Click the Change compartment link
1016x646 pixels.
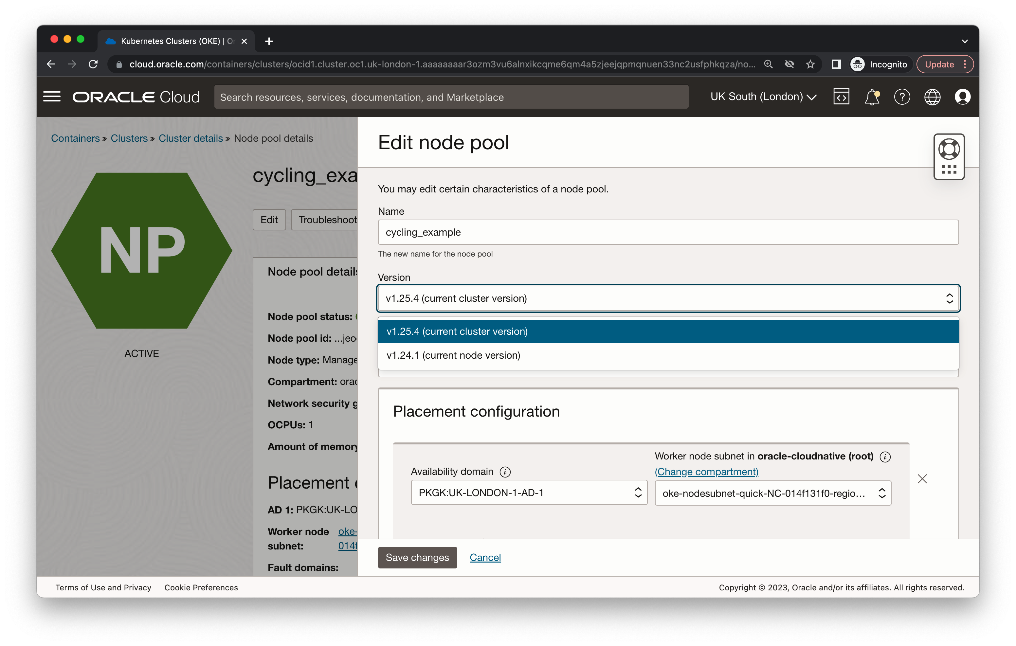click(x=706, y=472)
